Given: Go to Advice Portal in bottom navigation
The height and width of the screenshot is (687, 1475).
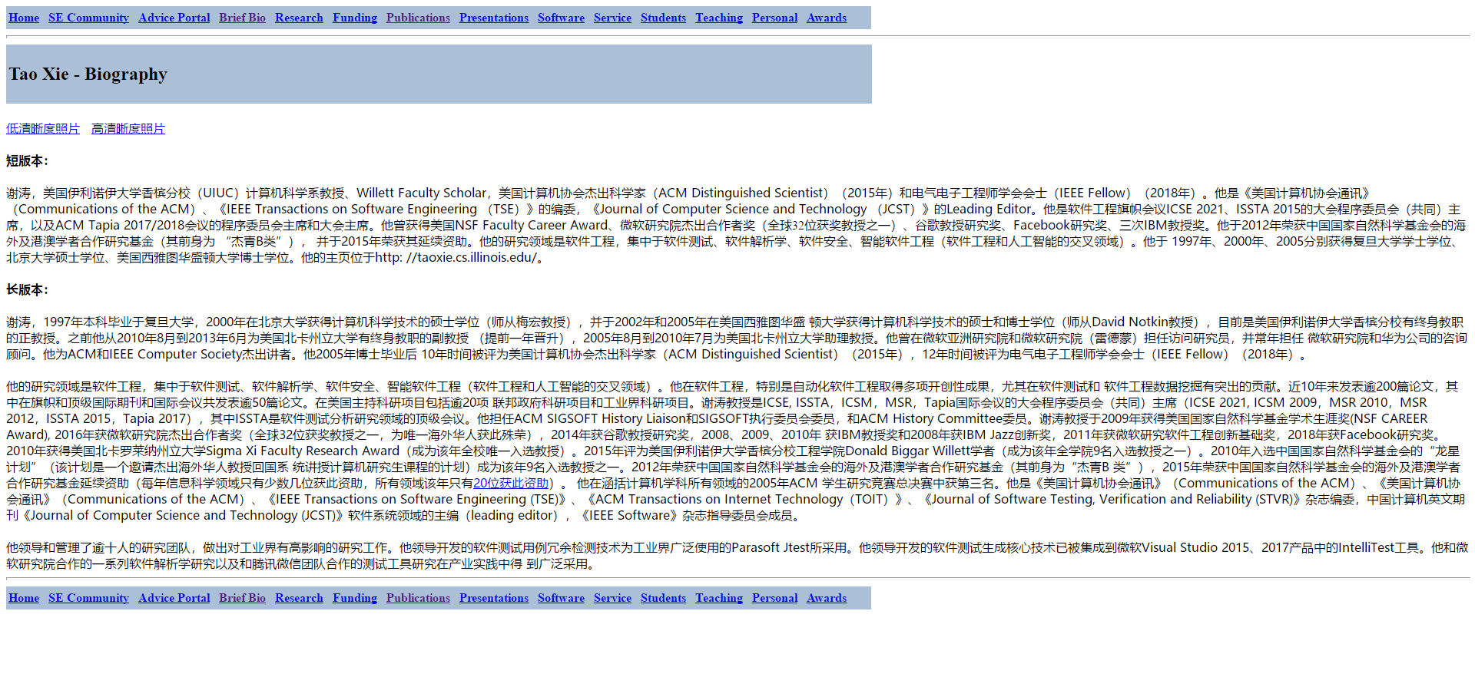Looking at the screenshot, I should click(x=174, y=598).
